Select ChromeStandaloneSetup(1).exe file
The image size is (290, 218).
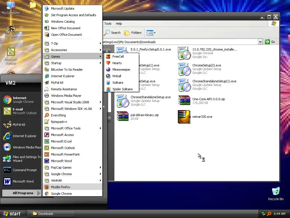[x=207, y=85]
